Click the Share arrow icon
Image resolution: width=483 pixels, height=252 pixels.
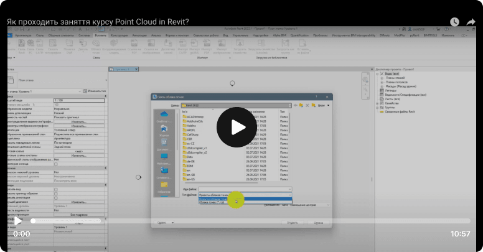[471, 22]
